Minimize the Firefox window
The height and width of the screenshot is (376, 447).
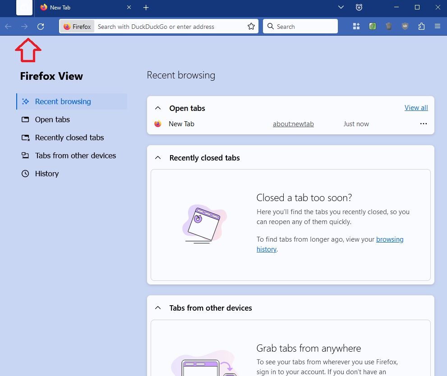pos(396,7)
